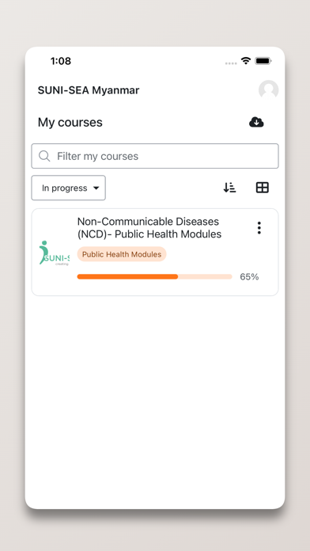The image size is (310, 551).
Task: Click the magnifier search icon
Action: pyautogui.click(x=44, y=156)
